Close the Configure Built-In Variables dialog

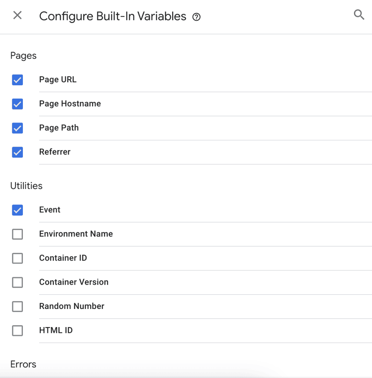(17, 16)
